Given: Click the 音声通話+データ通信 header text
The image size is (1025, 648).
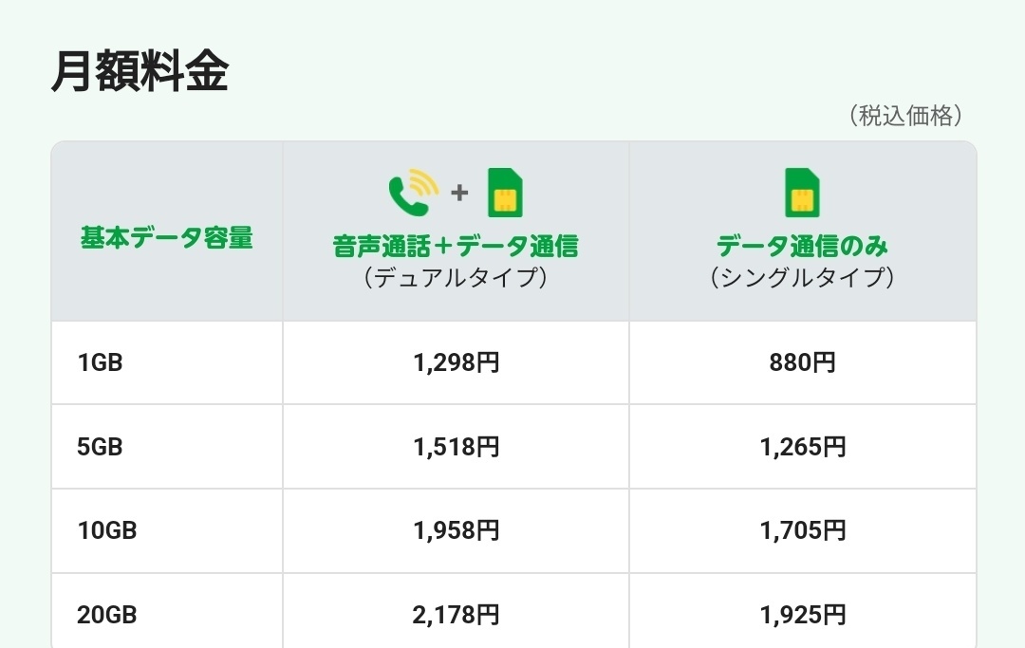Looking at the screenshot, I should coord(456,247).
